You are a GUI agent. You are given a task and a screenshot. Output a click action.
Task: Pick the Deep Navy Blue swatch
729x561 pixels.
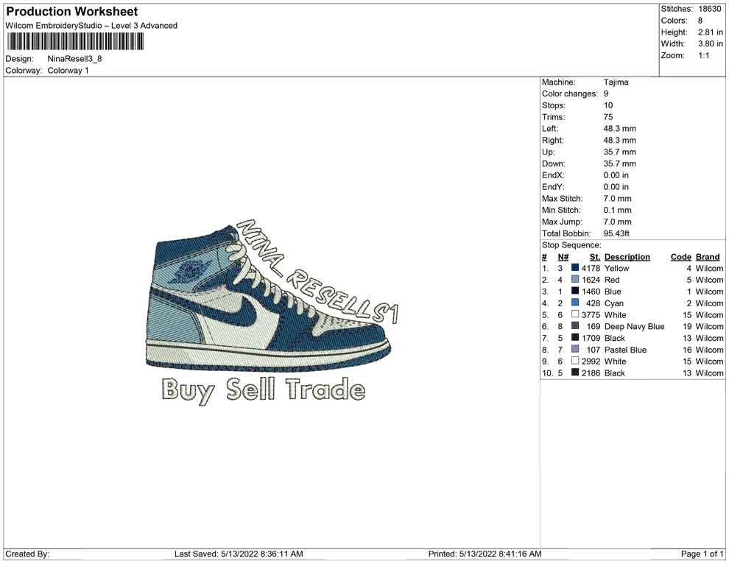tap(575, 326)
